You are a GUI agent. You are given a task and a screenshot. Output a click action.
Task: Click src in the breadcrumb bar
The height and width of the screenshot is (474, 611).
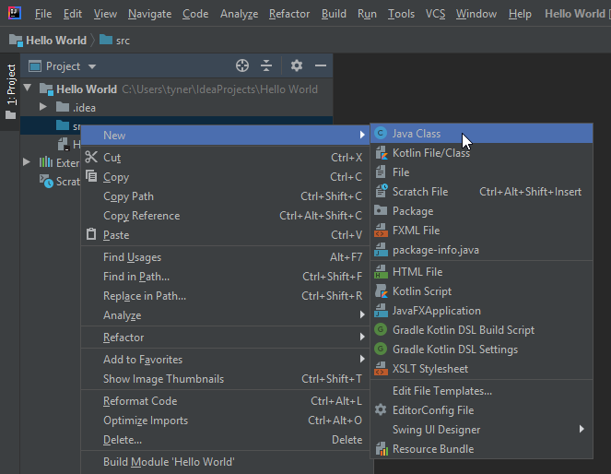(x=123, y=41)
